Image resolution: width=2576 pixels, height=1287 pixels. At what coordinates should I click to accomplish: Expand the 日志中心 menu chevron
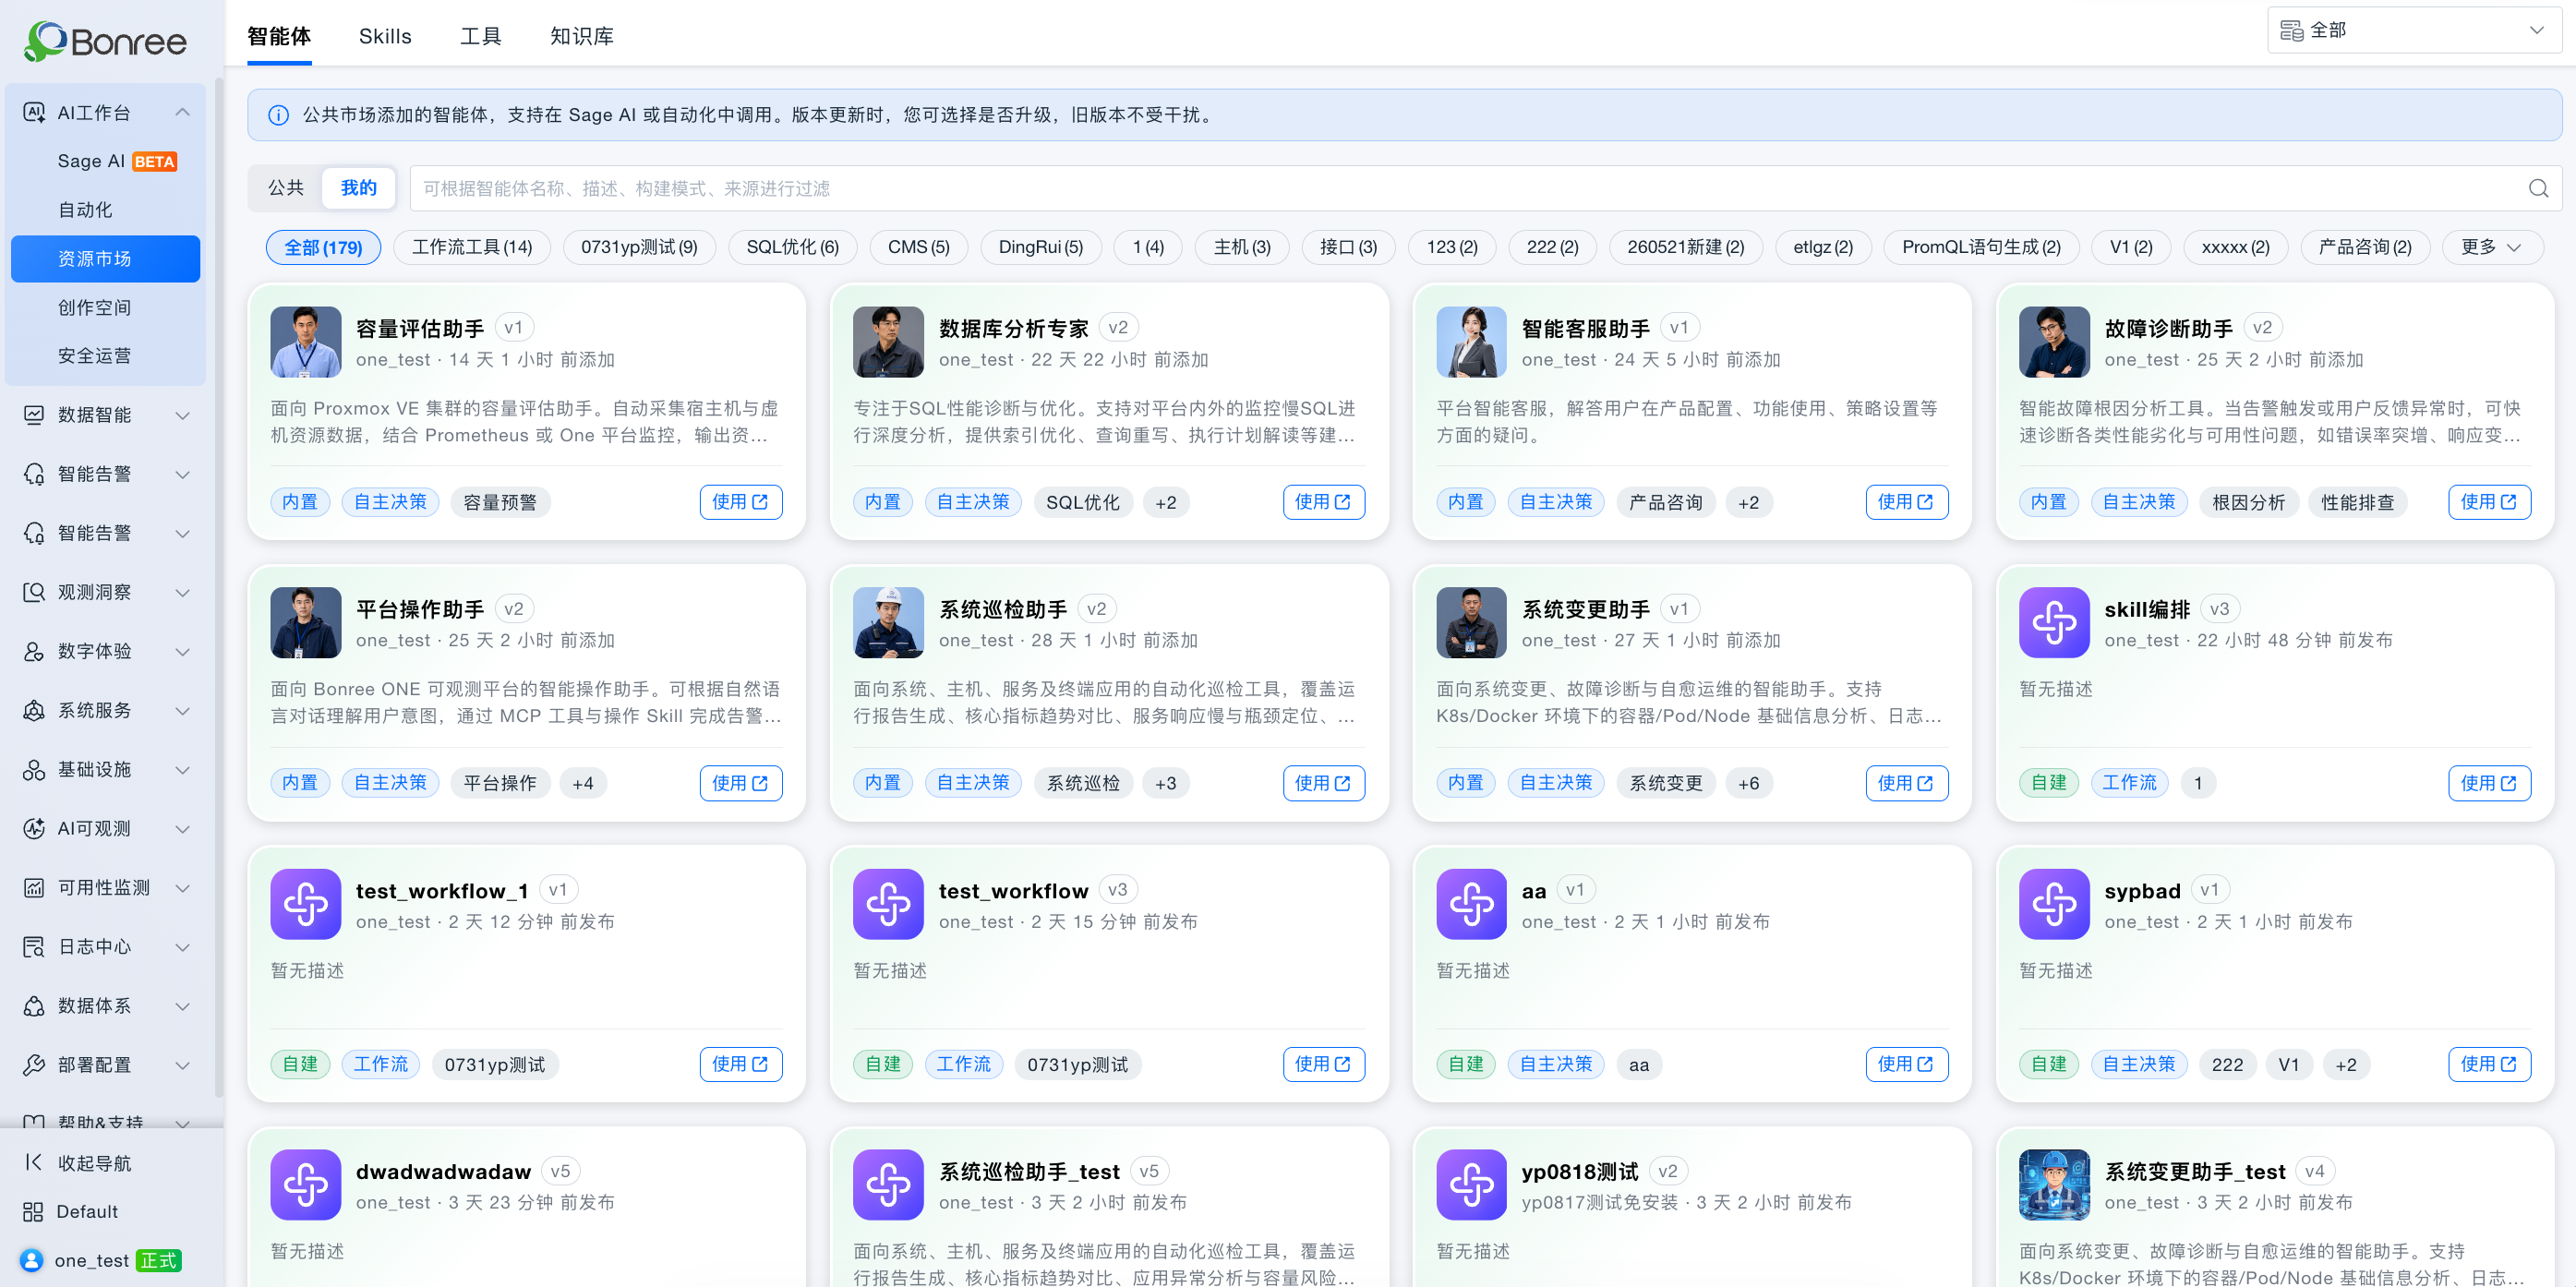pyautogui.click(x=182, y=946)
